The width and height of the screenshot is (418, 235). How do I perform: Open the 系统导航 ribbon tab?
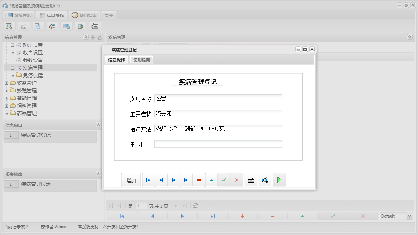[x=18, y=15]
